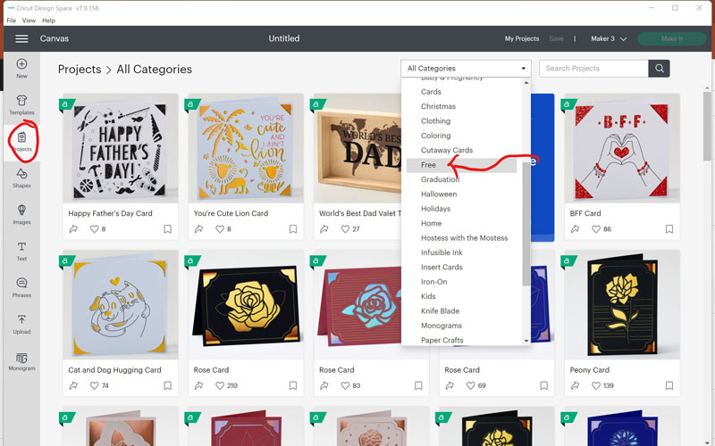The image size is (715, 446).
Task: Bookmark the Cat and Dog Hugging Card
Action: click(167, 385)
